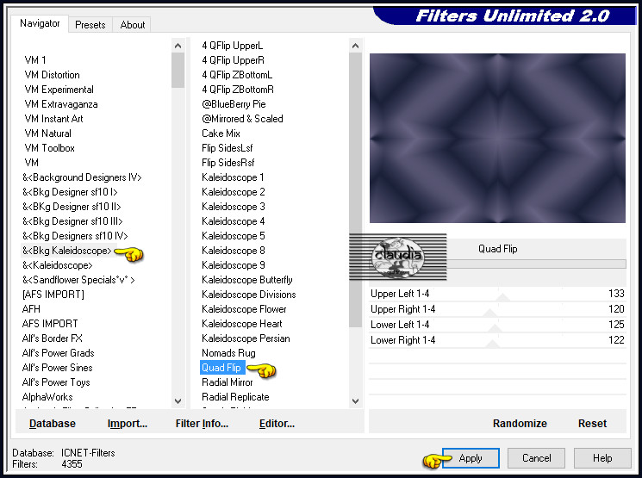Open the Editor... button
Image resolution: width=642 pixels, height=478 pixels.
(x=277, y=424)
